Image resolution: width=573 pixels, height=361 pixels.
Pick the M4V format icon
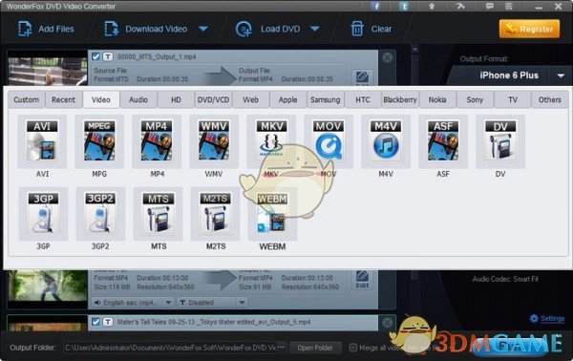click(x=386, y=141)
